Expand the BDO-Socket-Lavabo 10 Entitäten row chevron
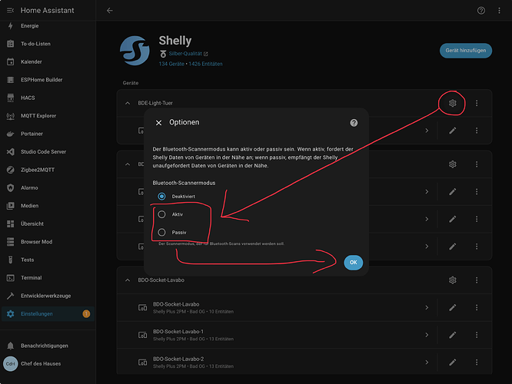 click(427, 308)
